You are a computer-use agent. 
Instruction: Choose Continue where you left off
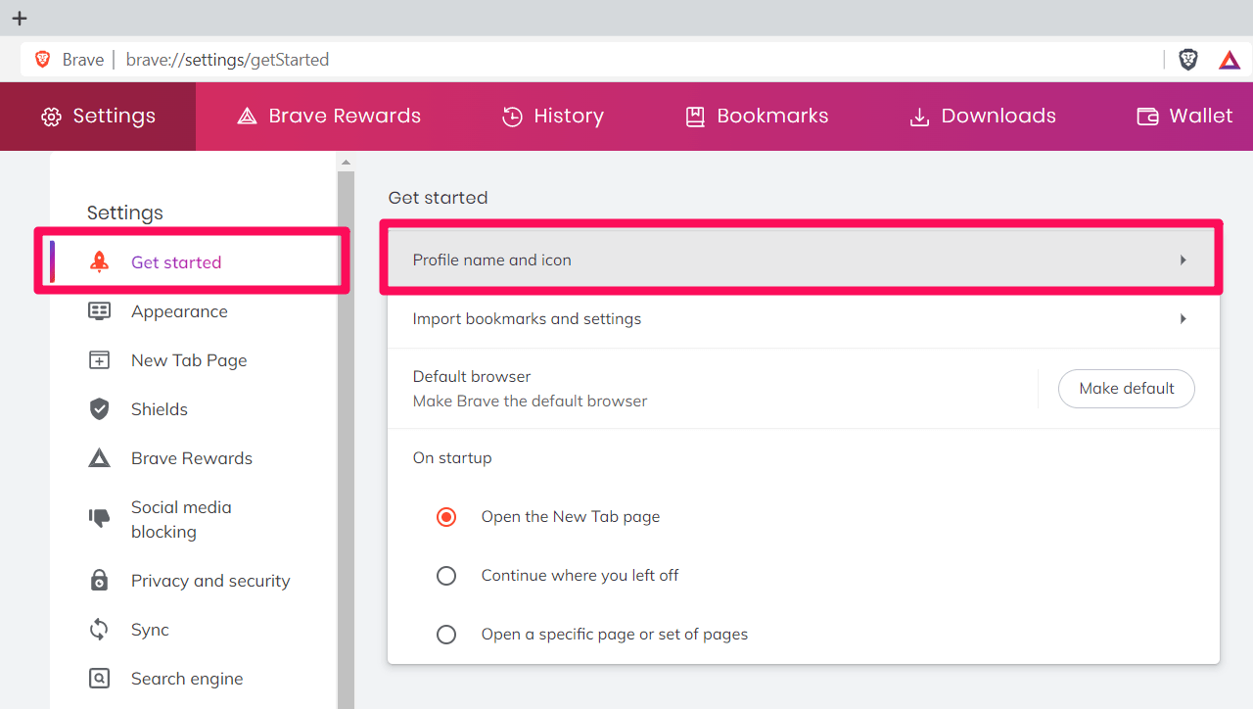click(446, 575)
